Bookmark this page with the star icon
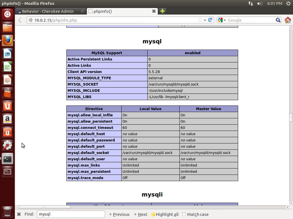This screenshot has width=293, height=219. coord(200,20)
